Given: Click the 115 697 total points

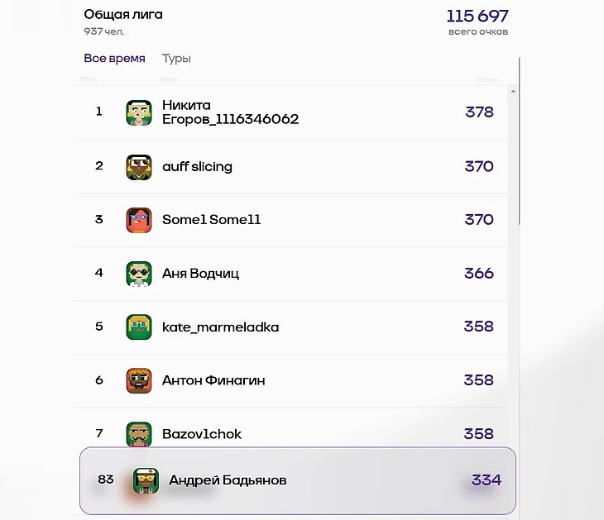Looking at the screenshot, I should (477, 17).
